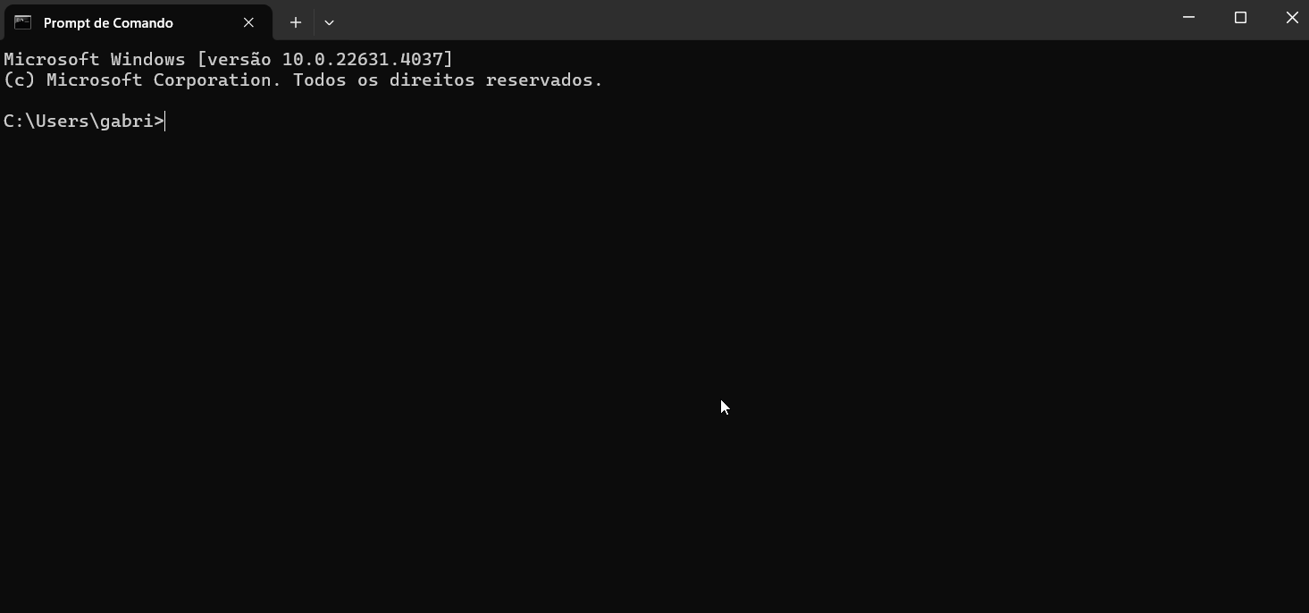This screenshot has width=1309, height=613.
Task: Open a new tab with the plus button
Action: pos(296,22)
